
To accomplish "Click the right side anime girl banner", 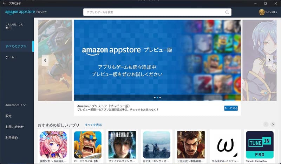I will [x=260, y=60].
